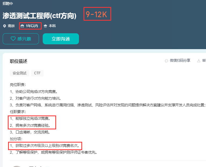This screenshot has height=167, width=206.
Task: Click the graduation cap icon beside 本科
Action: (x=45, y=26)
